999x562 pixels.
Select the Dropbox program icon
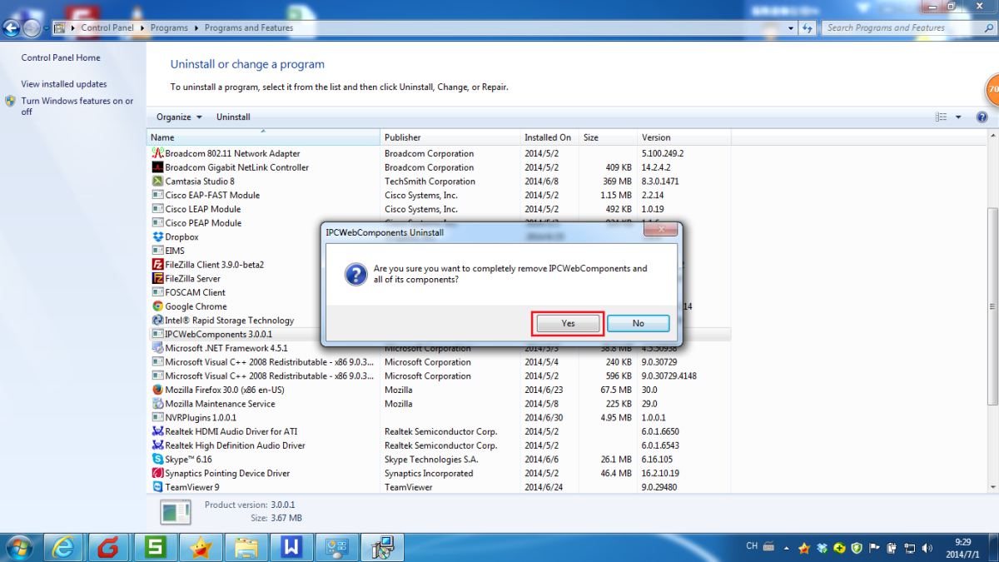[158, 237]
